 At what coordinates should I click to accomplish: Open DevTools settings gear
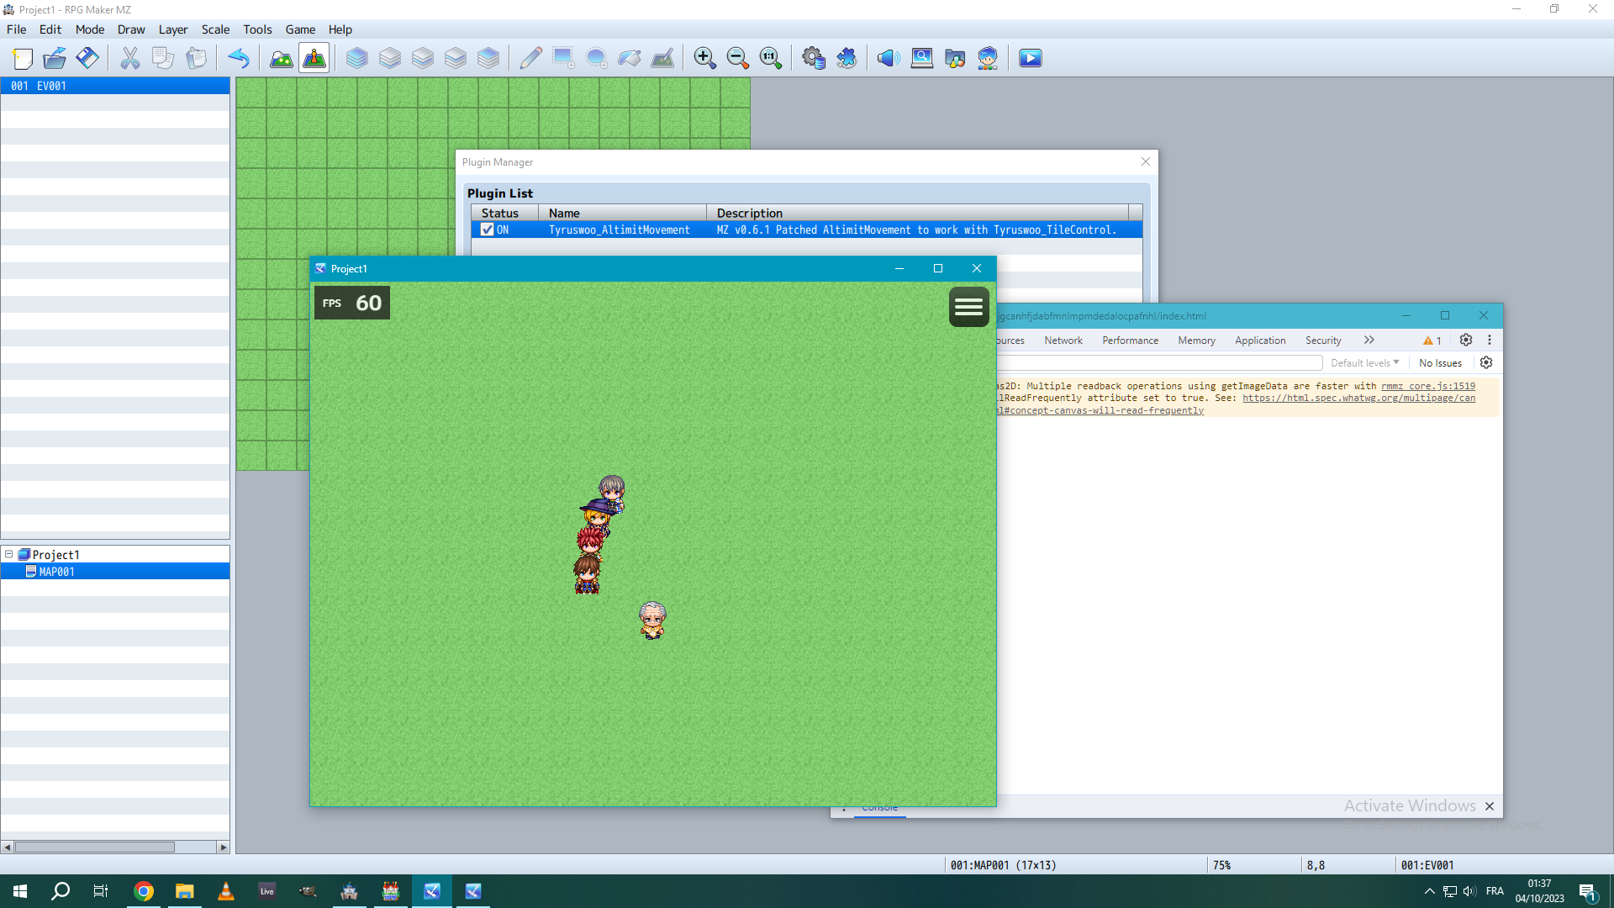pos(1466,340)
